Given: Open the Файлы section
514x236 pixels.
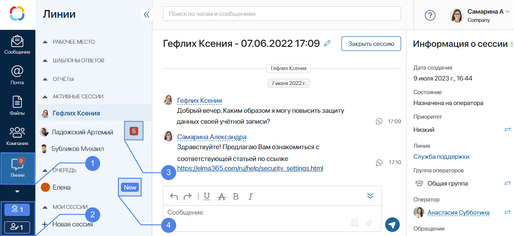Looking at the screenshot, I should [x=17, y=106].
